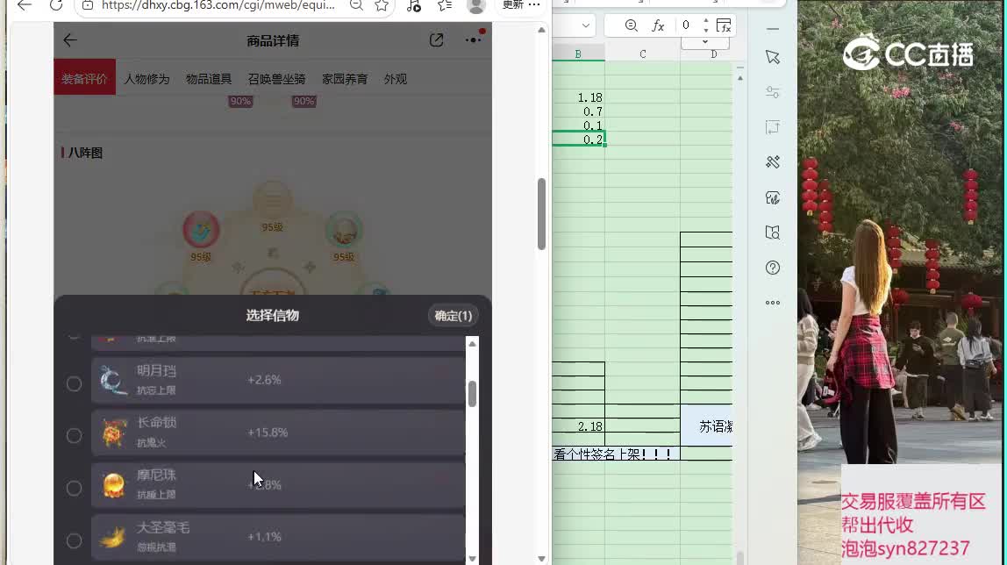Click the zoom magnifier in formula bar
1007x565 pixels.
[x=632, y=25]
